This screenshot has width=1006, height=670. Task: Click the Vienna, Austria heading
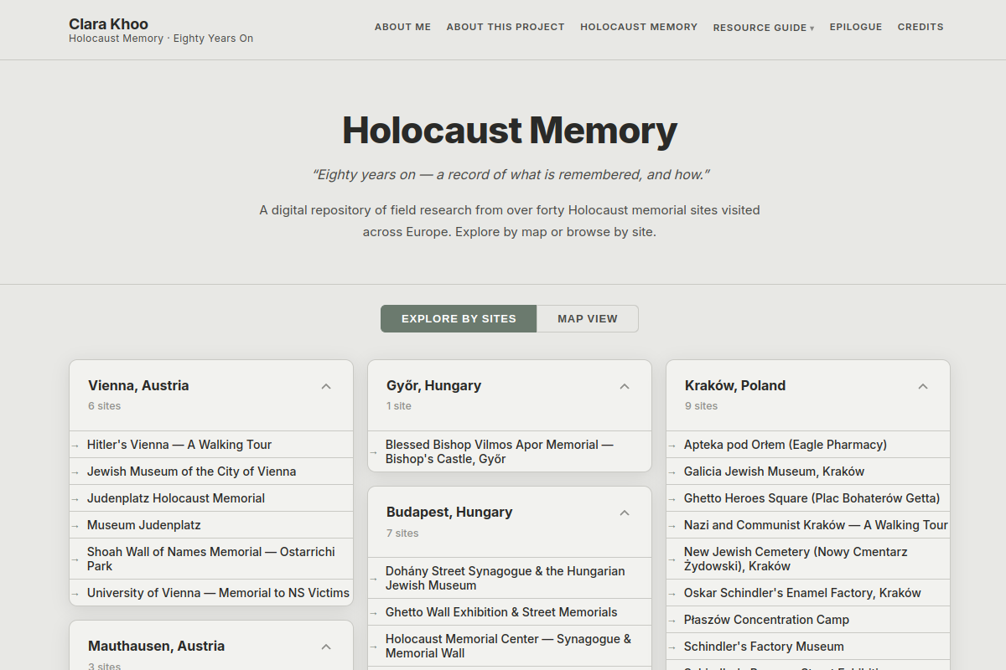click(138, 385)
